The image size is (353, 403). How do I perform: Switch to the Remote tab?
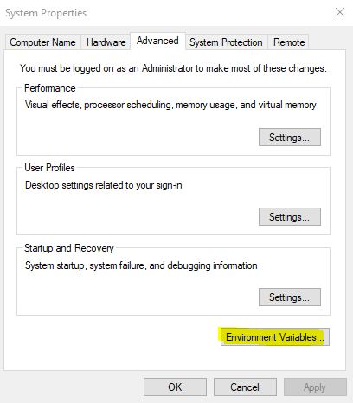pos(289,42)
